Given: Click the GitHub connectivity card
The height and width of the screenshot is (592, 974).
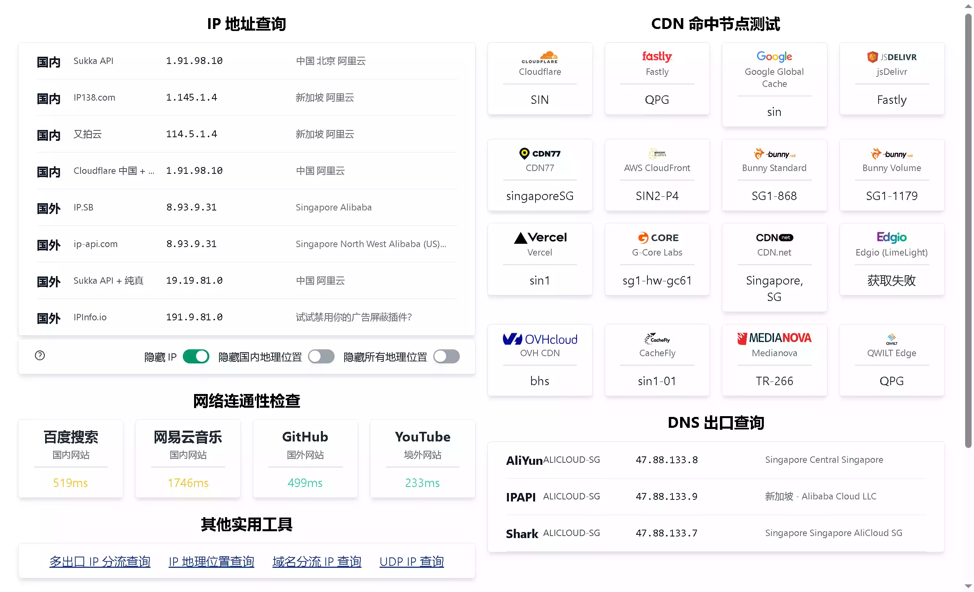Looking at the screenshot, I should click(x=305, y=458).
